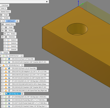Click the drill icon of Drill1 (2)
This screenshot has width=110, height=108.
9,81
